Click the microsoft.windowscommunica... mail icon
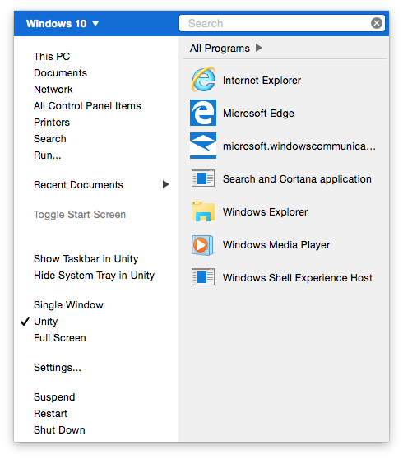Screen dimensions: 403x459 203,146
